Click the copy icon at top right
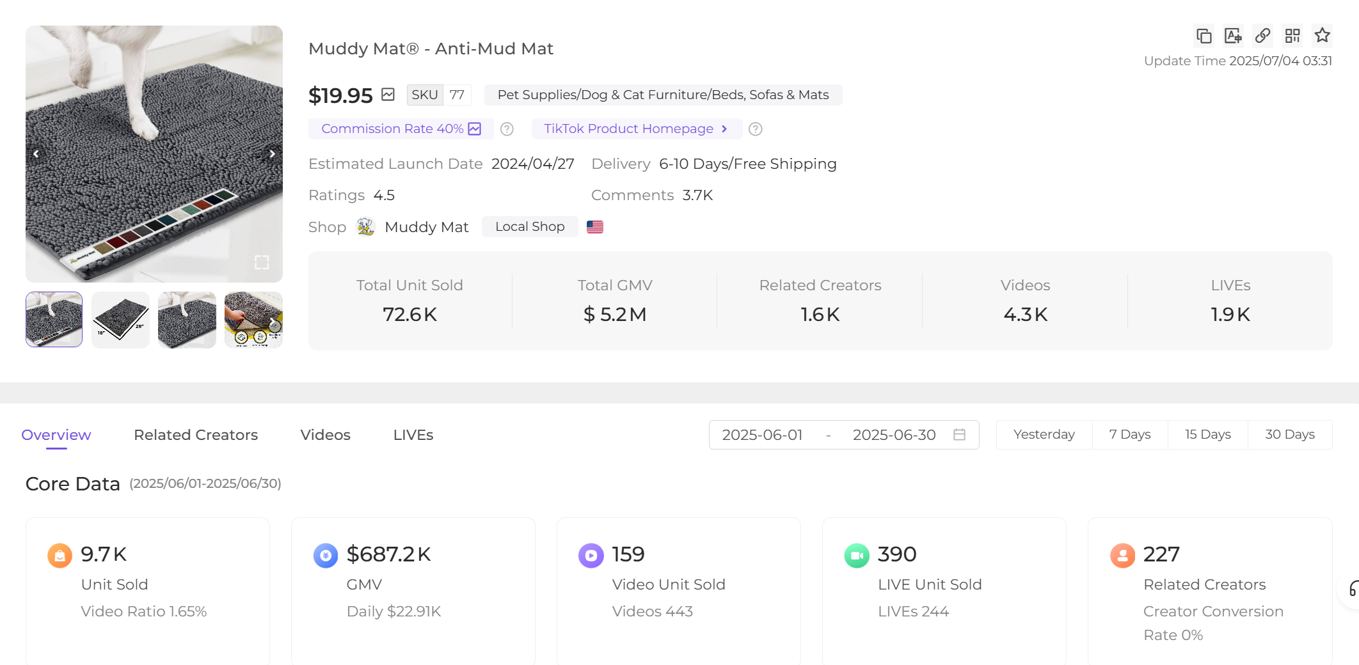 point(1204,36)
